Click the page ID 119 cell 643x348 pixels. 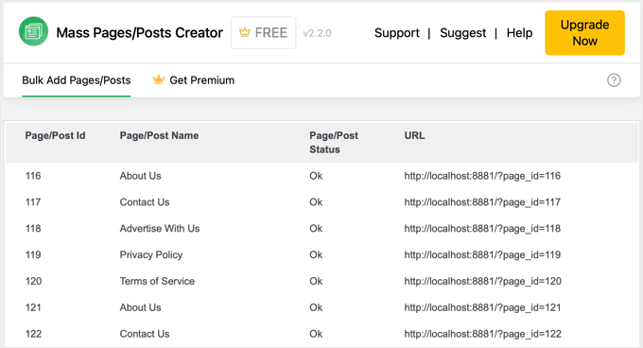click(33, 254)
